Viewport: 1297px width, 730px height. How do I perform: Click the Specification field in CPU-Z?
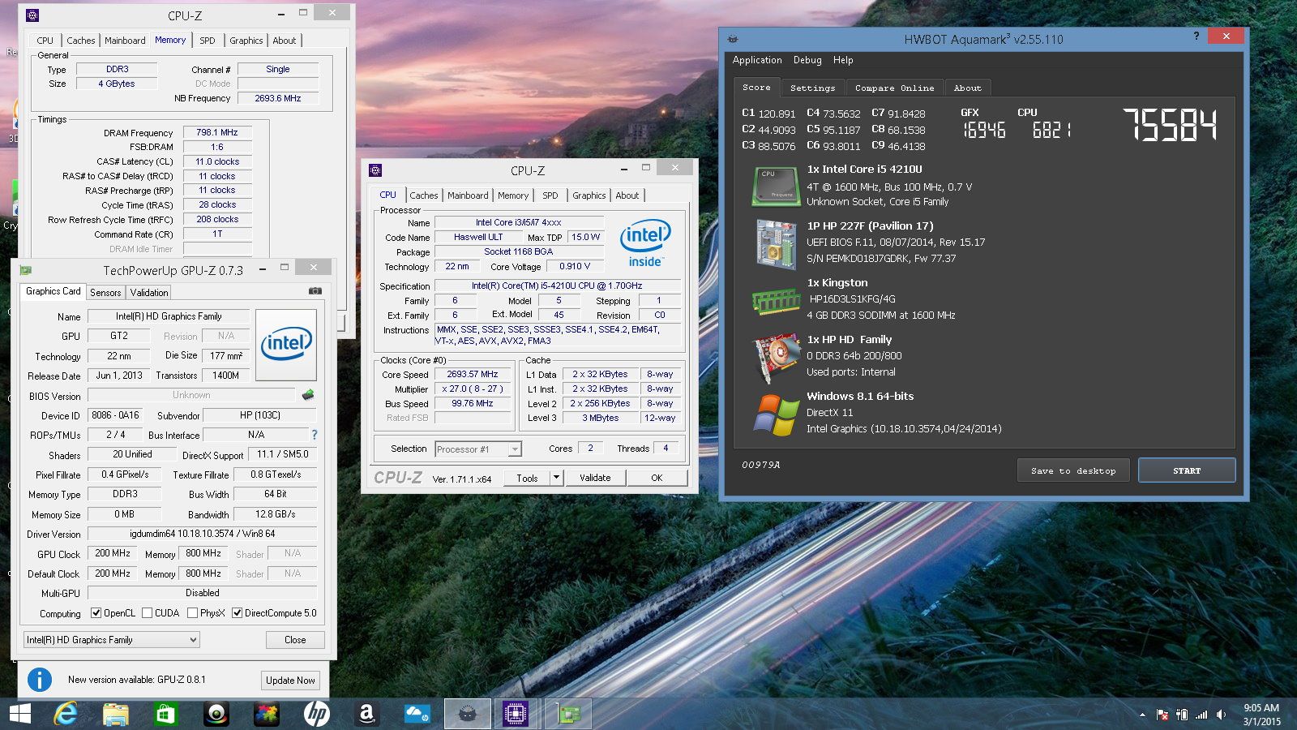tap(557, 286)
